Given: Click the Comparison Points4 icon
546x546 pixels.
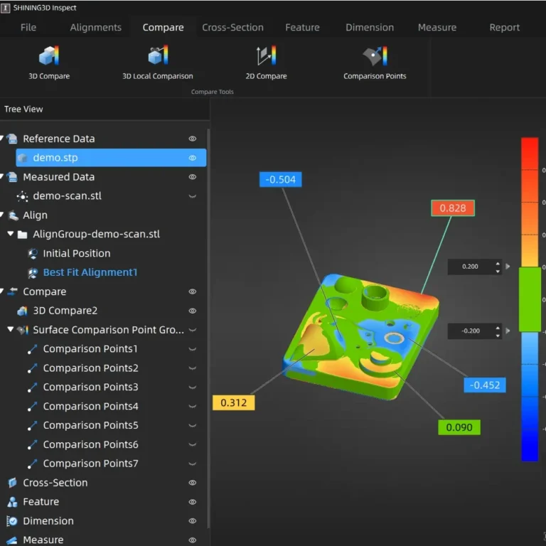Looking at the screenshot, I should (x=33, y=407).
